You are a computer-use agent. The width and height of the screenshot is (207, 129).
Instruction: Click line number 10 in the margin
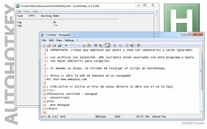point(44,83)
